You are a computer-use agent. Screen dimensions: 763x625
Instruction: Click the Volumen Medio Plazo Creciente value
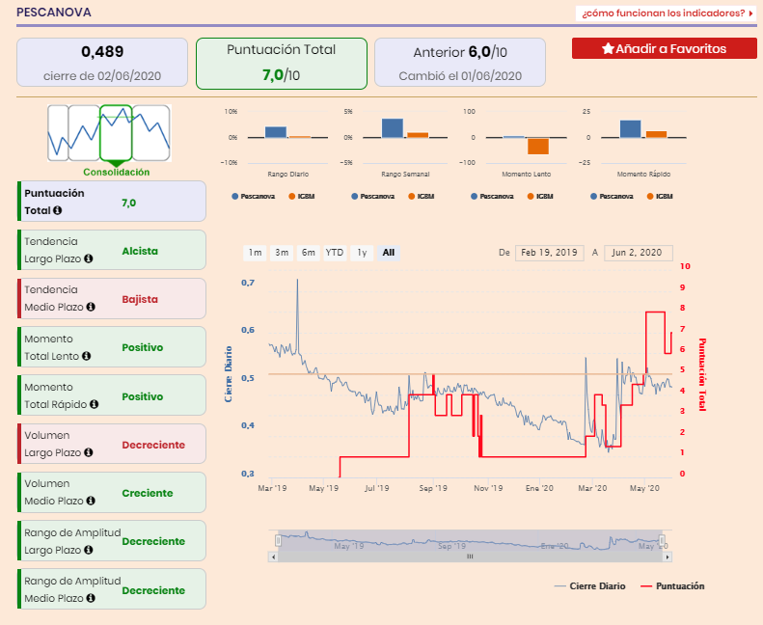click(148, 493)
